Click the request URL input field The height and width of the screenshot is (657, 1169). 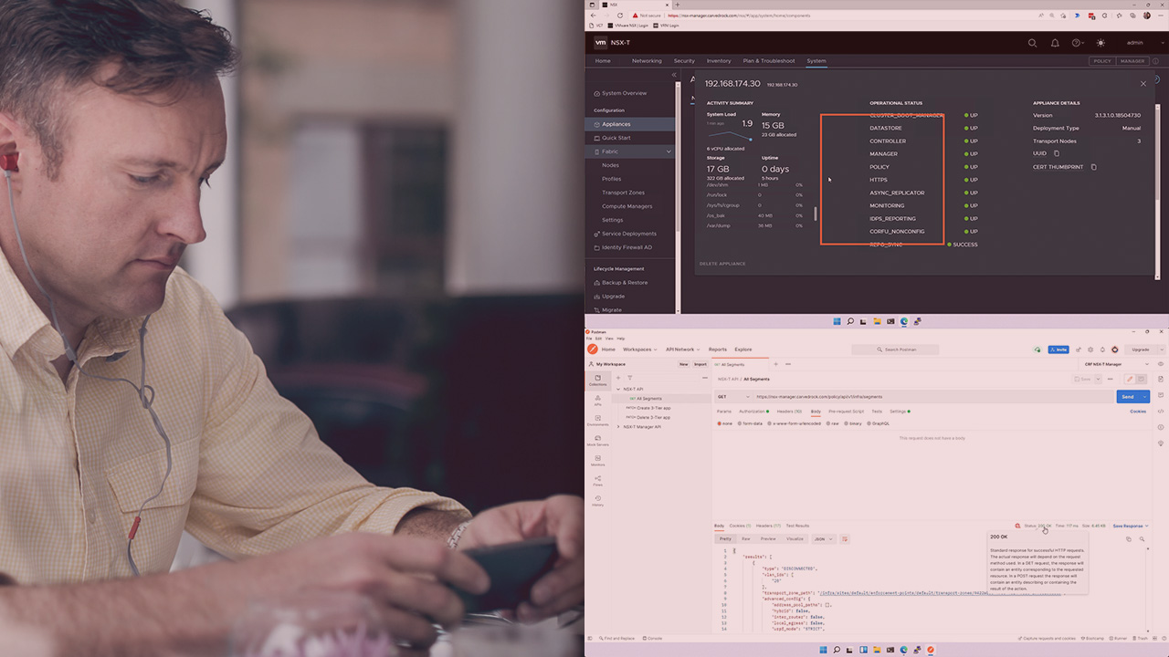pos(913,397)
